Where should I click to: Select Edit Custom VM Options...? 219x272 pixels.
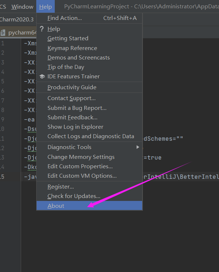click(90, 176)
